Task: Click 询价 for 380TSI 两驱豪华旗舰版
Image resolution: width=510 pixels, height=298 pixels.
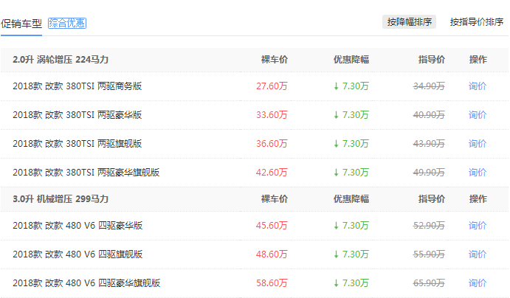Action: click(x=478, y=173)
